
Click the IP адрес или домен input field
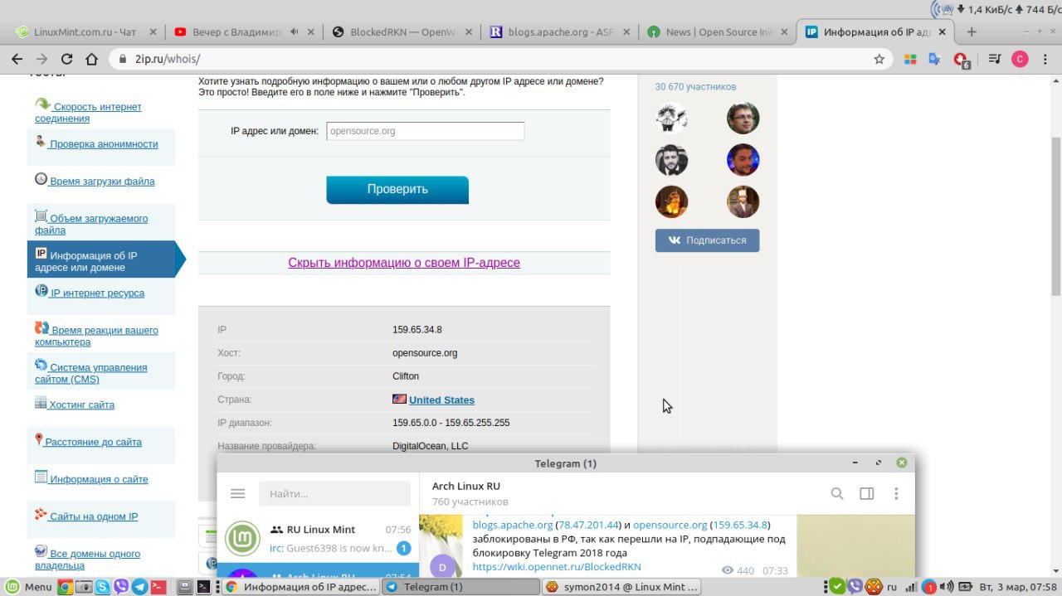pyautogui.click(x=425, y=131)
